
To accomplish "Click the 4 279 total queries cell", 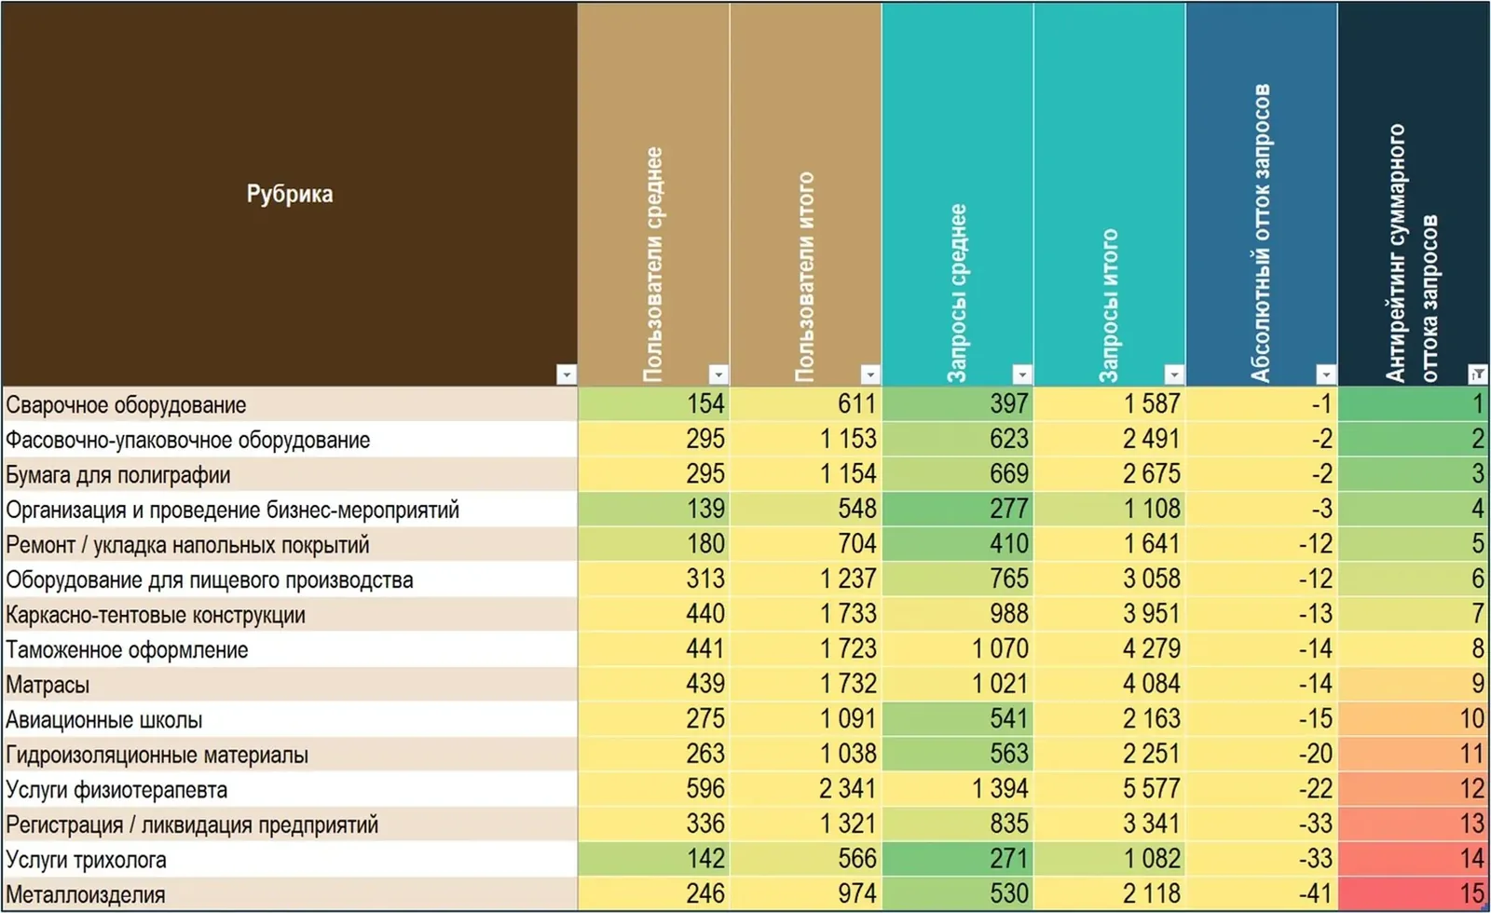I will [x=1109, y=649].
